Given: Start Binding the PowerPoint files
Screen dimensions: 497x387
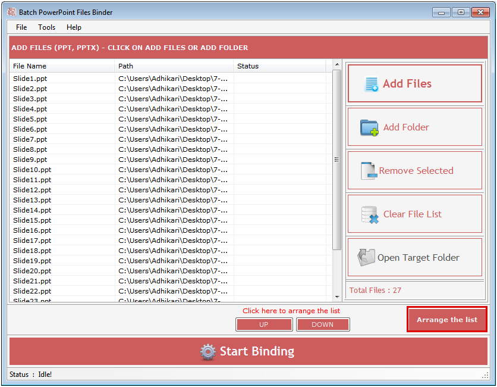Looking at the screenshot, I should pos(248,351).
